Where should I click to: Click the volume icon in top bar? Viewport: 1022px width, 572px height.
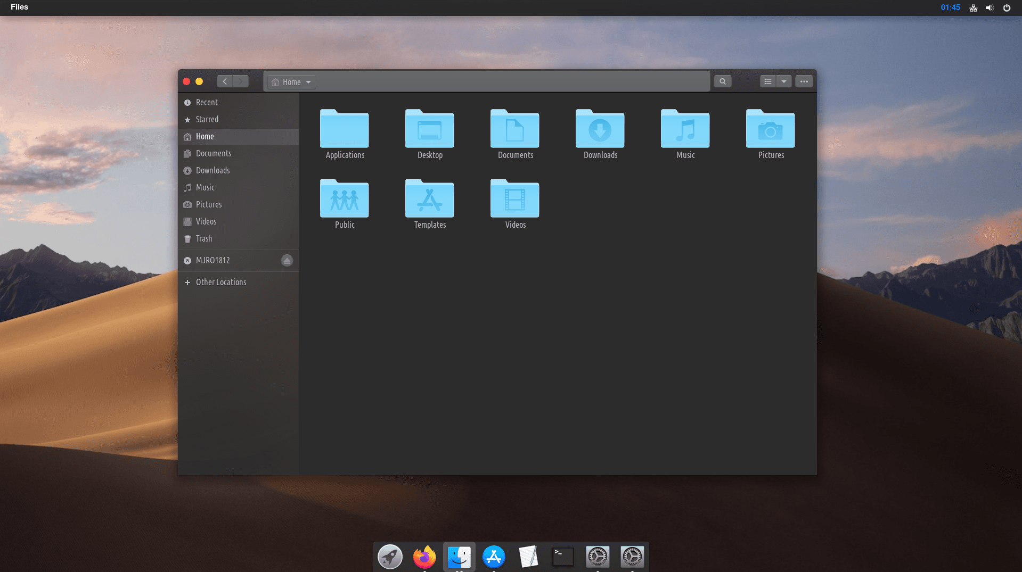(x=990, y=7)
